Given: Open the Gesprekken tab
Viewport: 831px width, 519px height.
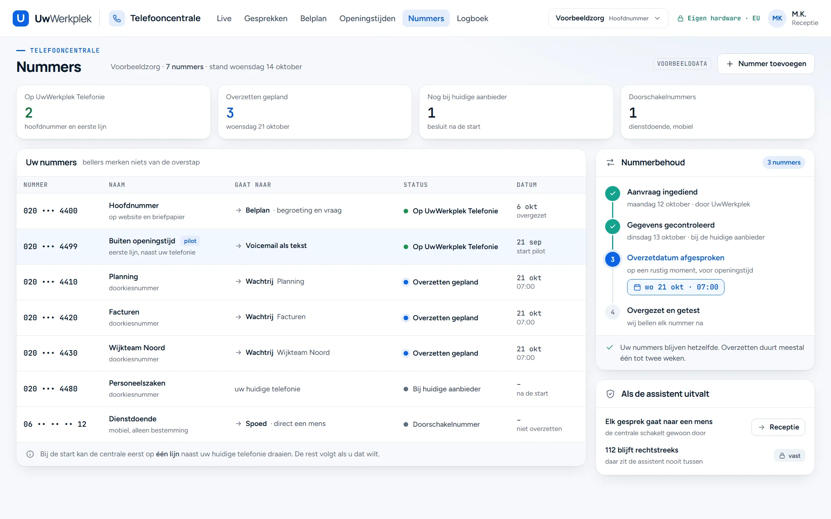Looking at the screenshot, I should click(266, 18).
